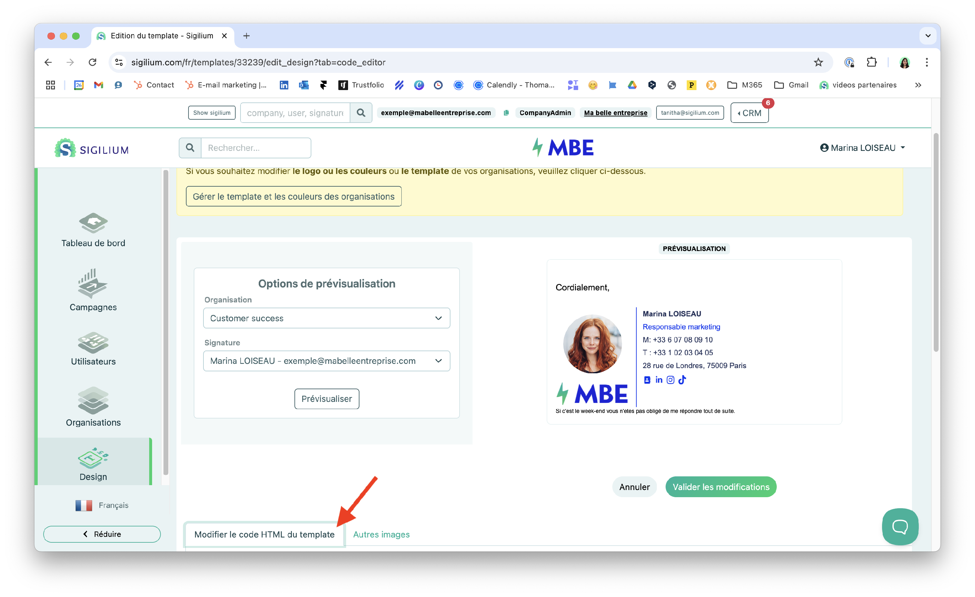Expand the Organisation dropdown

(x=326, y=318)
